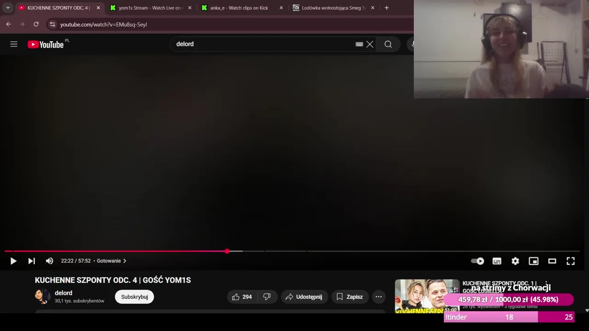Screen dimensions: 589x331
Task: Submit search with the magnifier button
Action: (x=388, y=44)
